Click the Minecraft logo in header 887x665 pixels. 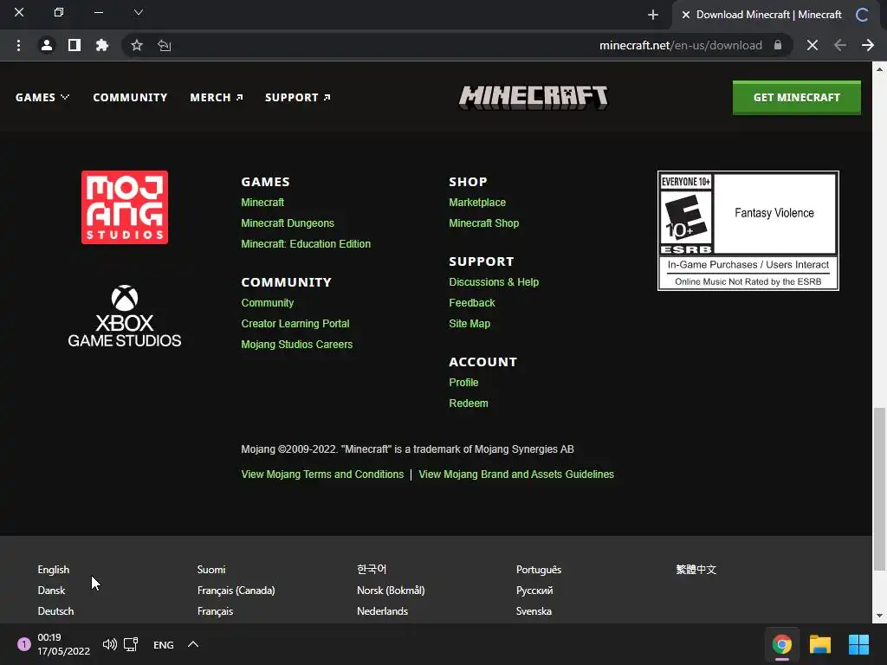click(533, 97)
